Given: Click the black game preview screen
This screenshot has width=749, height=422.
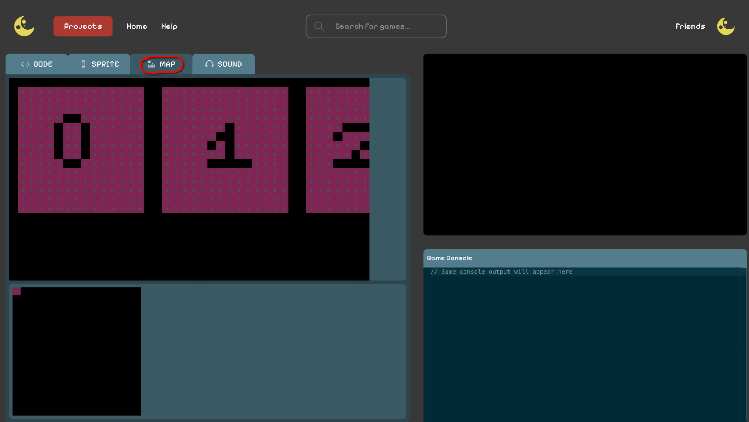Looking at the screenshot, I should click(x=585, y=144).
